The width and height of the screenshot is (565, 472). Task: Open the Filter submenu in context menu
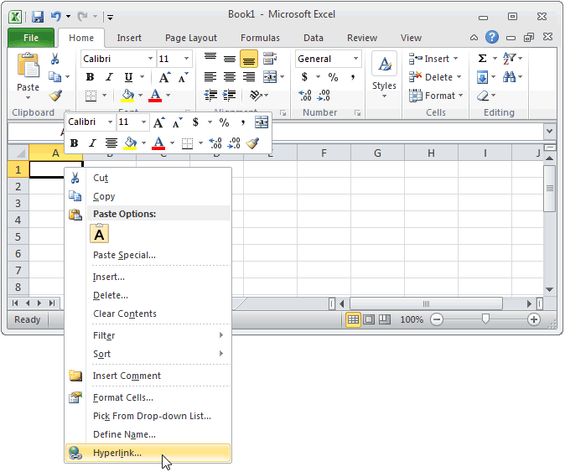[x=148, y=335]
